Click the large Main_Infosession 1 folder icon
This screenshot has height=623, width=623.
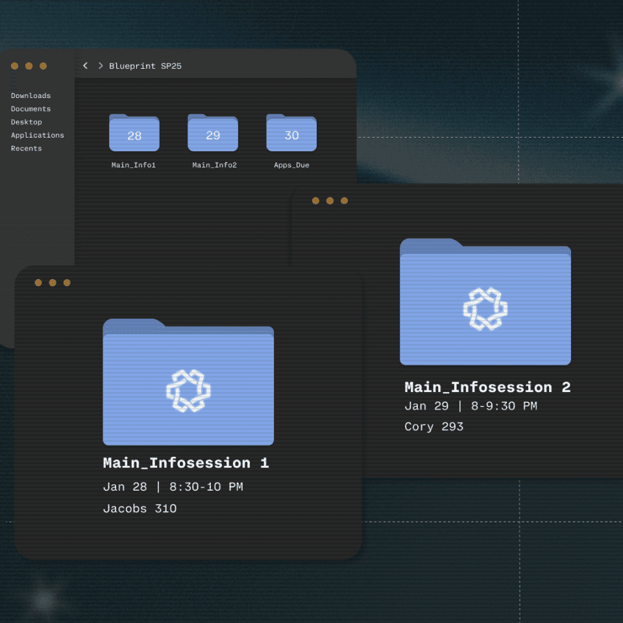click(188, 382)
